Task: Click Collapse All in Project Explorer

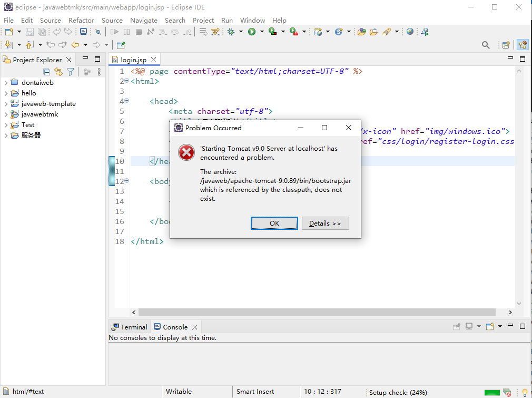Action: tap(47, 72)
